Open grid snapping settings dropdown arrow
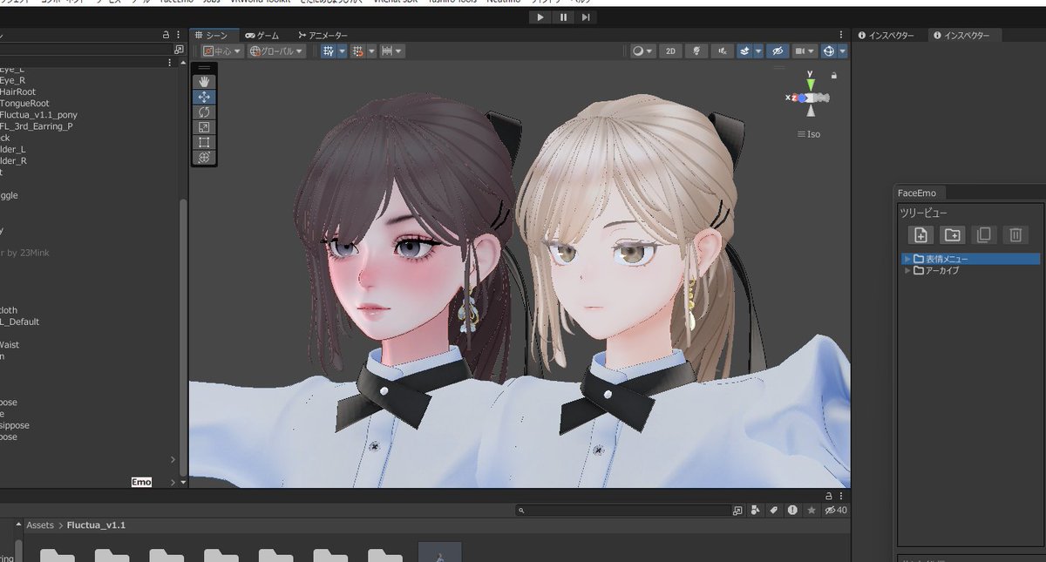The width and height of the screenshot is (1046, 562). point(370,51)
